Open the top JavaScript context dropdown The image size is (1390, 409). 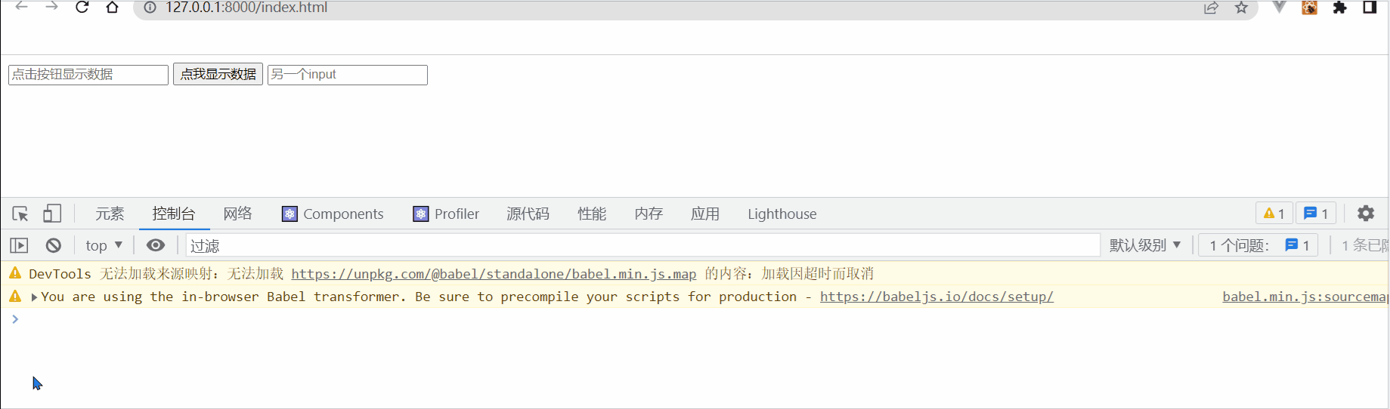click(104, 245)
